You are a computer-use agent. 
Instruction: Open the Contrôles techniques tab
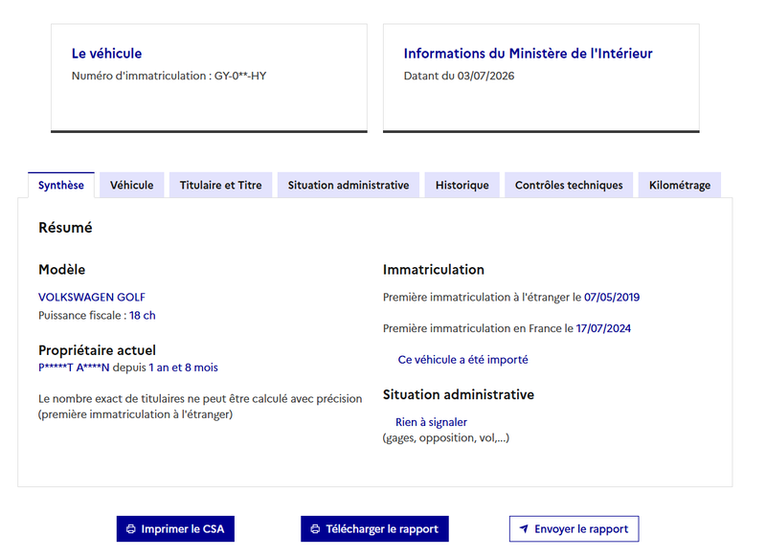click(569, 185)
